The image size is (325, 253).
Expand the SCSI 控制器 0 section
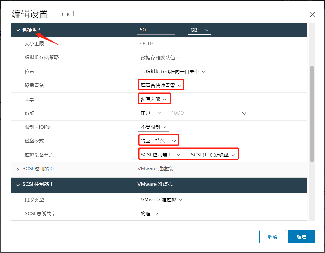18,169
